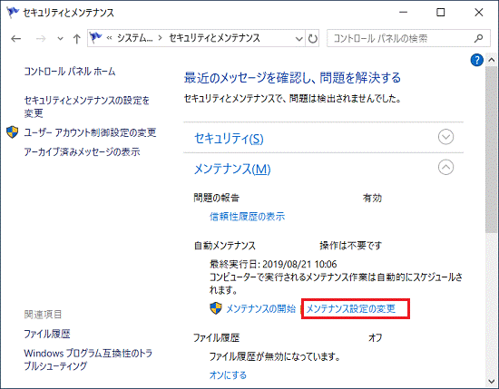Open コントロール パネル ホーム link
The width and height of the screenshot is (499, 389).
[x=70, y=72]
